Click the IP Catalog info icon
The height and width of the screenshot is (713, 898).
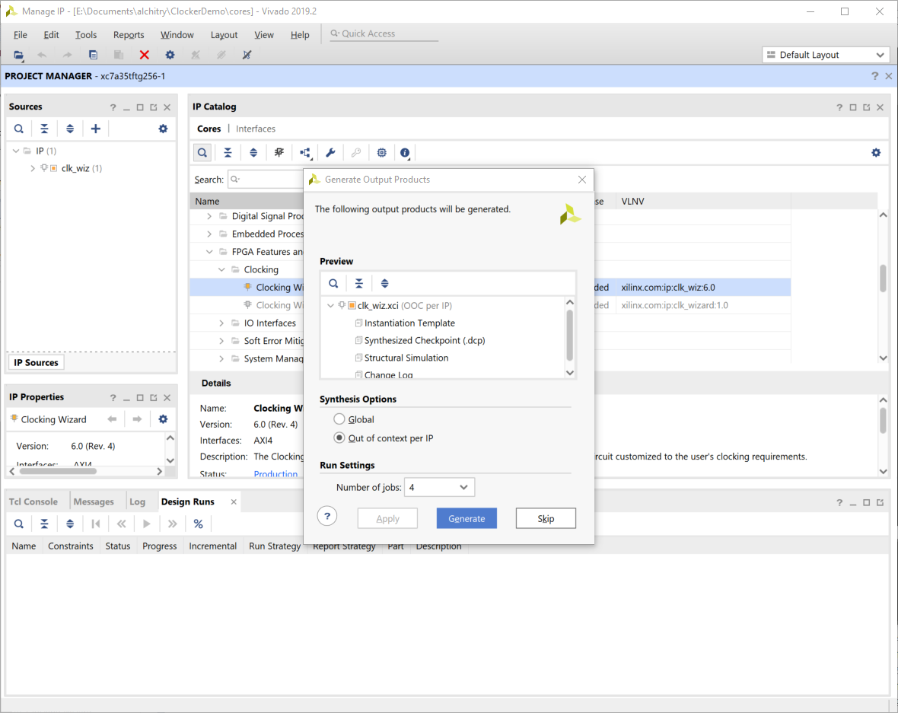point(405,153)
